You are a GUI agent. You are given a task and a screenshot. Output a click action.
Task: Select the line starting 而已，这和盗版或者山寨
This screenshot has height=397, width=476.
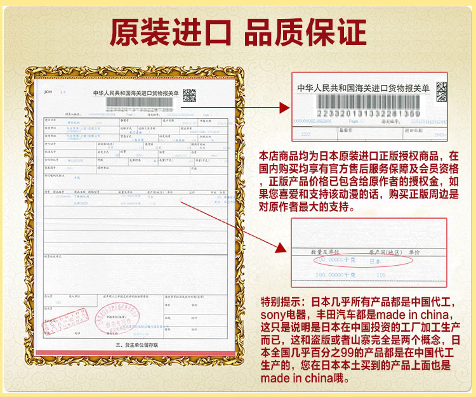tap(360, 340)
